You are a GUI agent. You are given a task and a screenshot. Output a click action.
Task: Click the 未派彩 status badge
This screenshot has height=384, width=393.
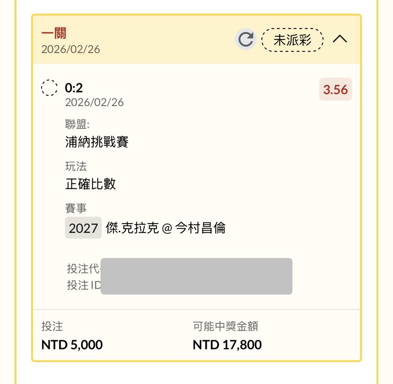click(x=292, y=40)
